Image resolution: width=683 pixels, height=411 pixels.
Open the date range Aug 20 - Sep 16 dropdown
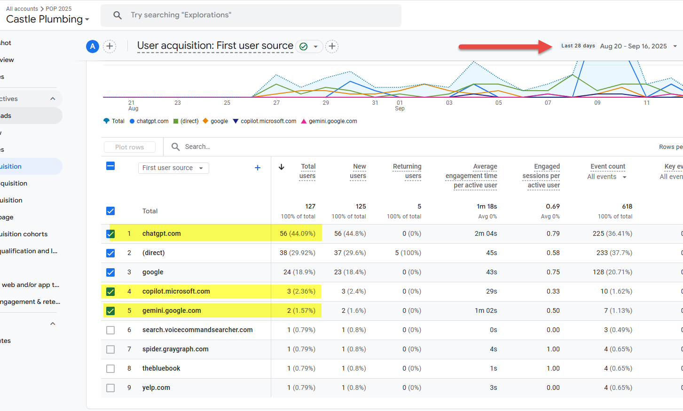[x=638, y=46]
